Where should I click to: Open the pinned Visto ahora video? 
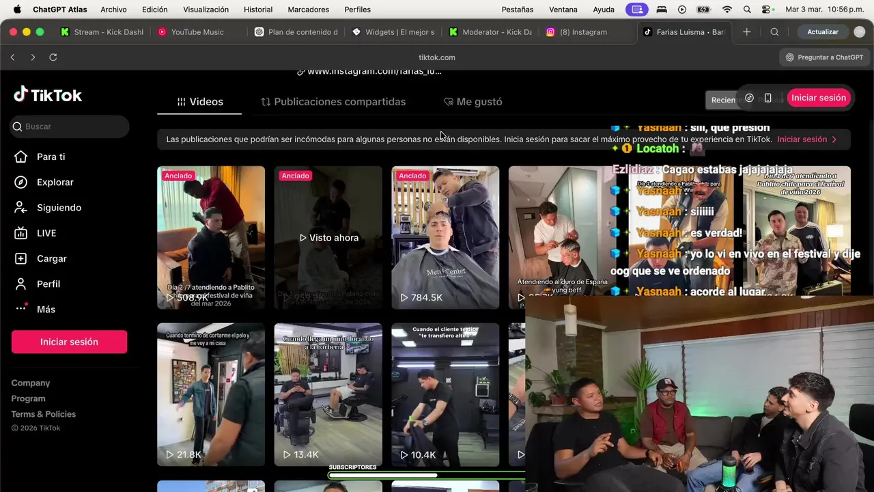click(x=328, y=238)
